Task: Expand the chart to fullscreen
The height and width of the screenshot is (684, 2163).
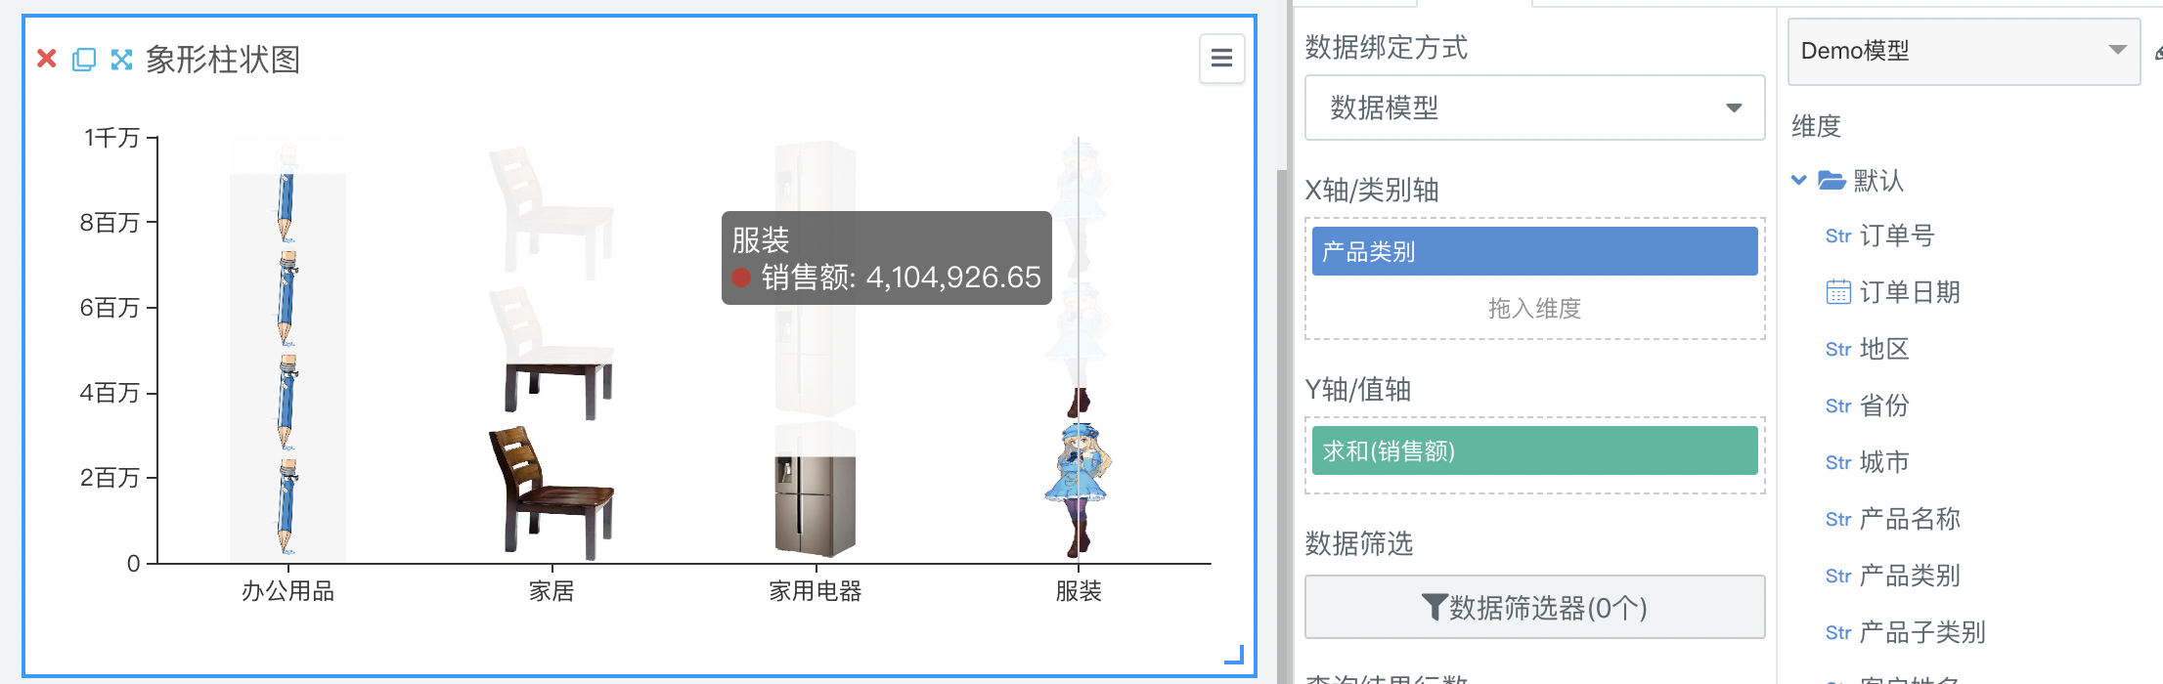Action: (x=121, y=59)
